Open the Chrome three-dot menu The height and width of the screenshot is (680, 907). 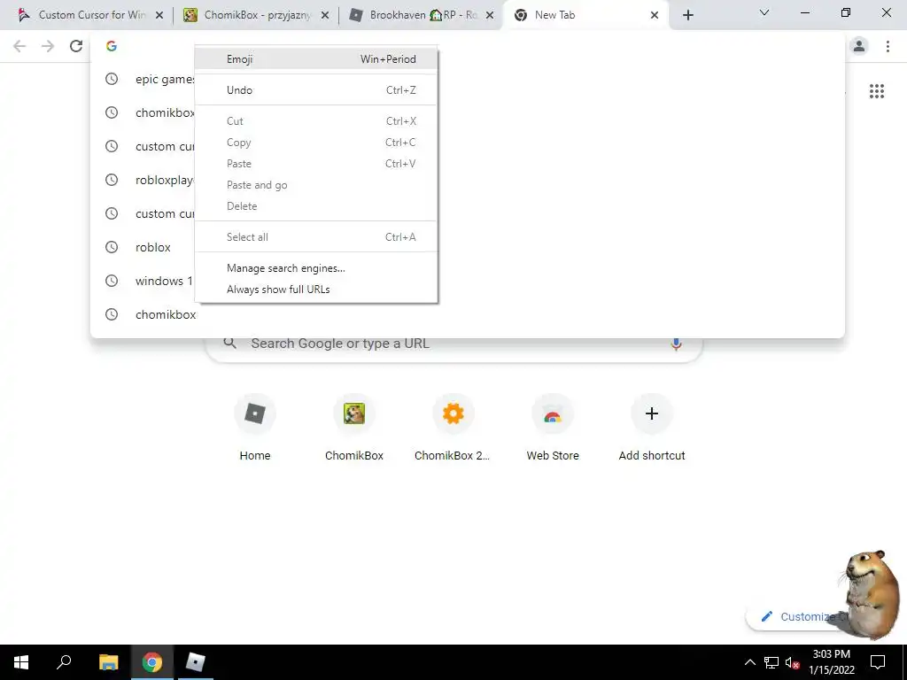pyautogui.click(x=888, y=46)
